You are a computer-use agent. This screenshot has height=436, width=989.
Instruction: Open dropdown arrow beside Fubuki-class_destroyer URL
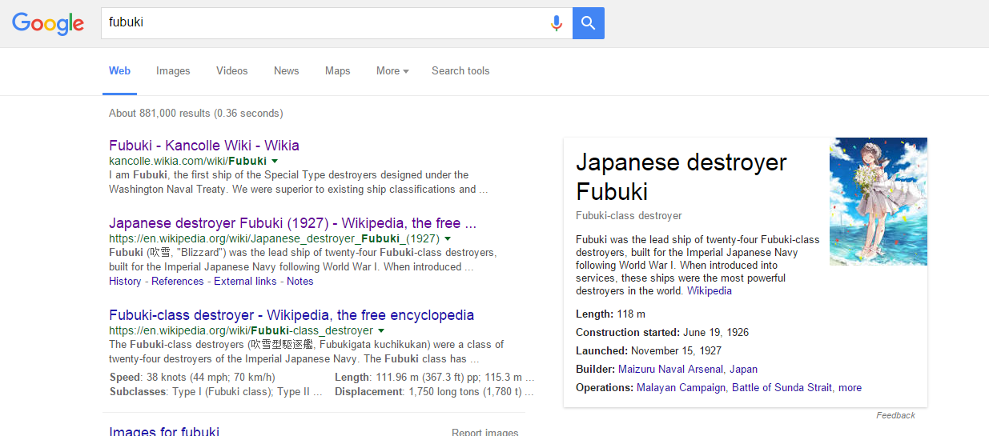pyautogui.click(x=381, y=330)
